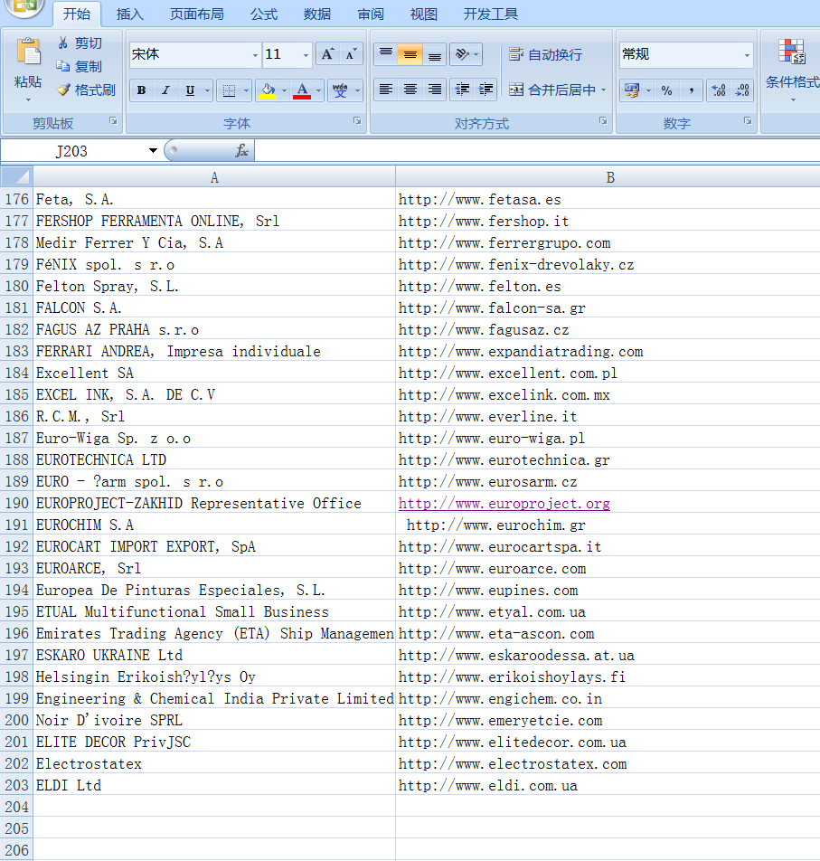Click the Cut (剪切) scissors icon

click(x=63, y=43)
